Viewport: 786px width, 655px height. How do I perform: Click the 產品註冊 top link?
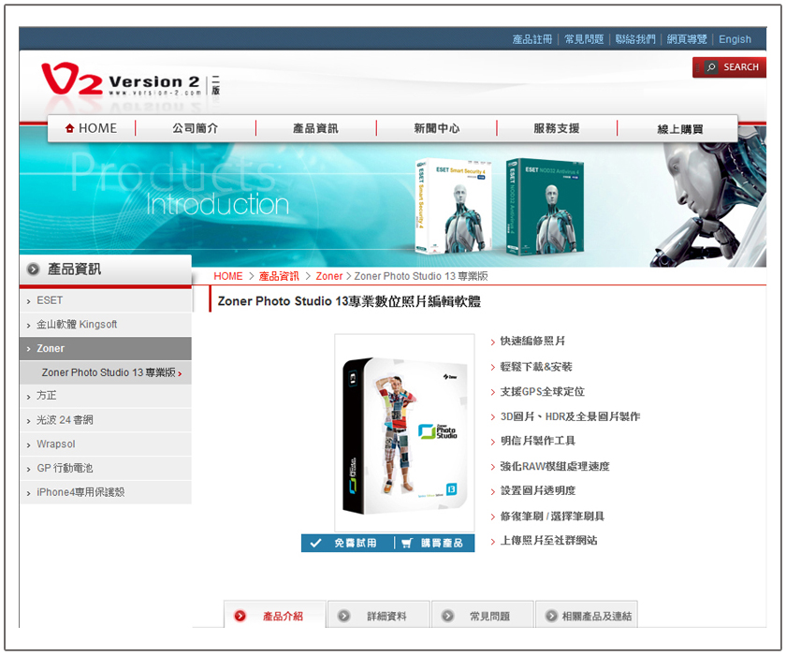pyautogui.click(x=532, y=39)
